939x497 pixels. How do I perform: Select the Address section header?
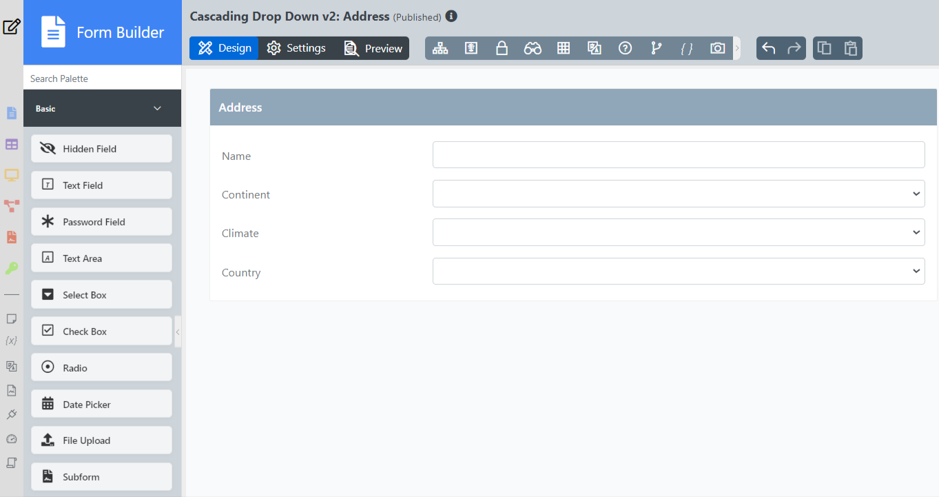click(x=573, y=108)
